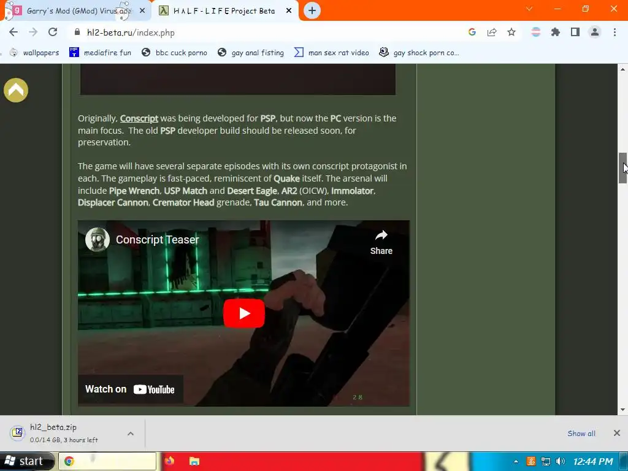Bookmark this page with the star
This screenshot has height=471, width=628.
[x=511, y=32]
